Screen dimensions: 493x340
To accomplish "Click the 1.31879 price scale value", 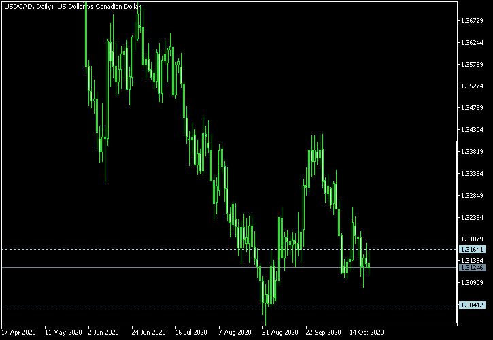I will [472, 239].
